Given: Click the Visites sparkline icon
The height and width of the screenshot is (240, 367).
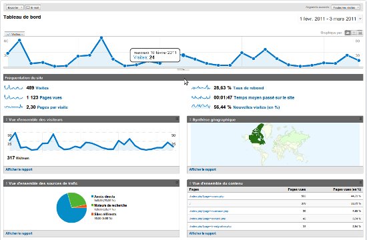Looking at the screenshot, I should [x=13, y=88].
